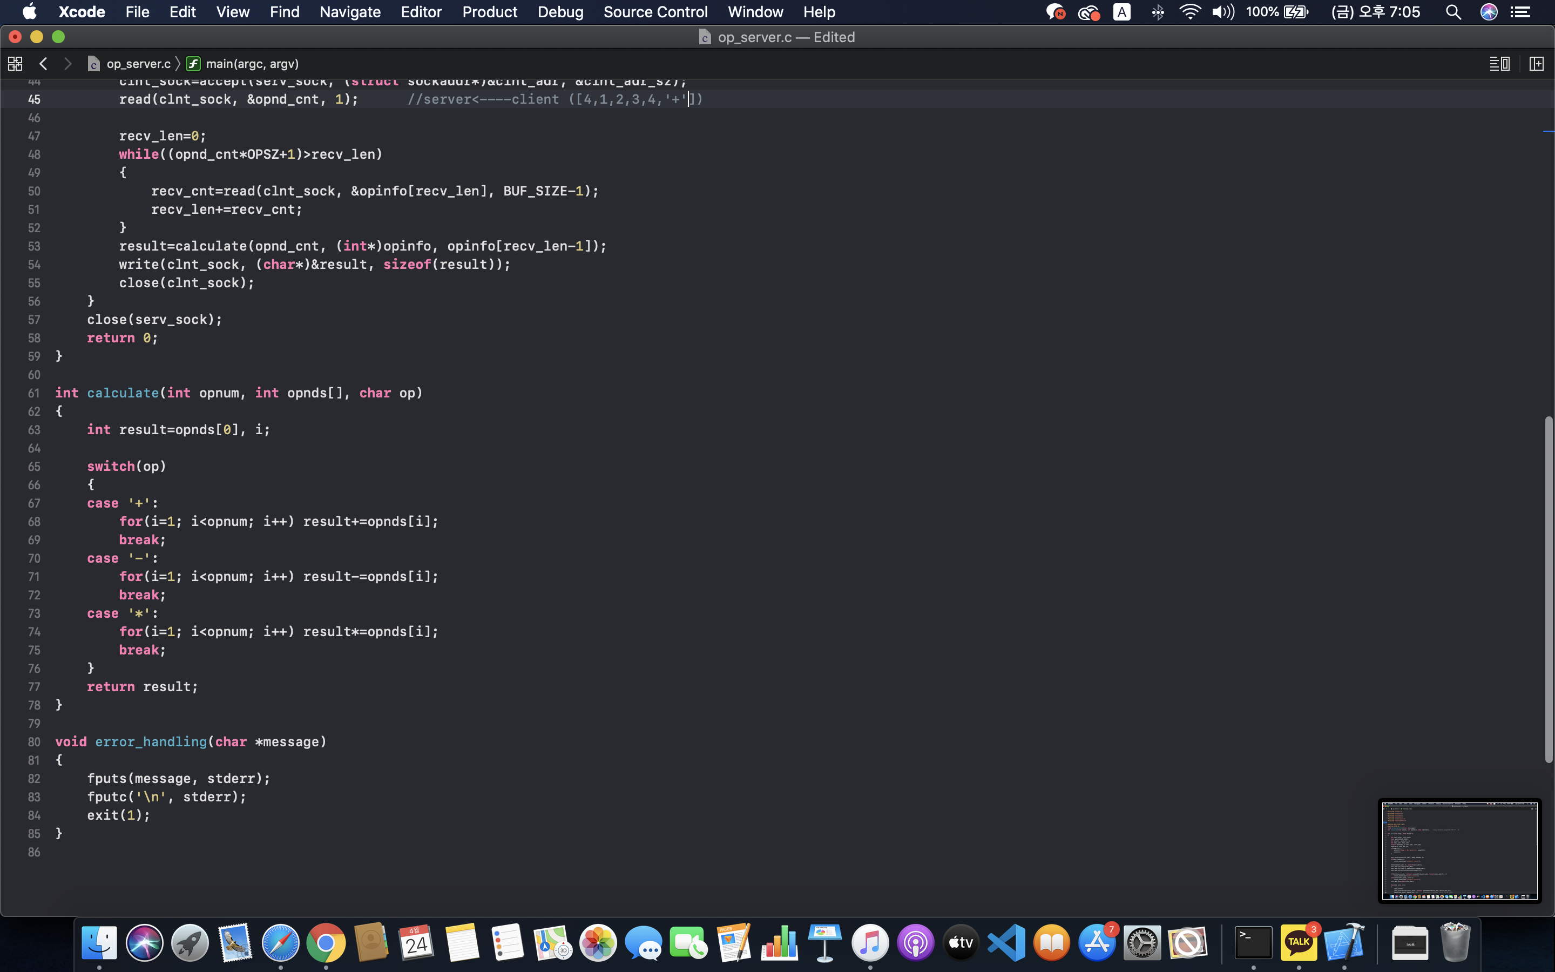Open Terminal from the Dock

coord(1253,943)
